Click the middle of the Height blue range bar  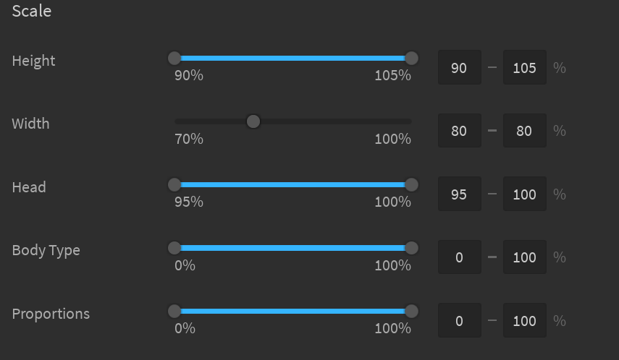coord(292,59)
